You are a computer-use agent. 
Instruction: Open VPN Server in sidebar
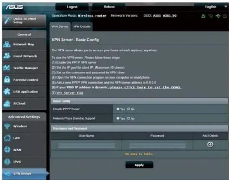point(24,174)
